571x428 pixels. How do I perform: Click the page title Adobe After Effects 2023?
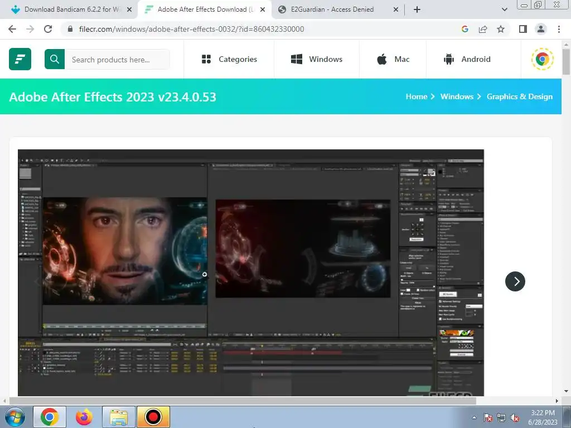113,97
